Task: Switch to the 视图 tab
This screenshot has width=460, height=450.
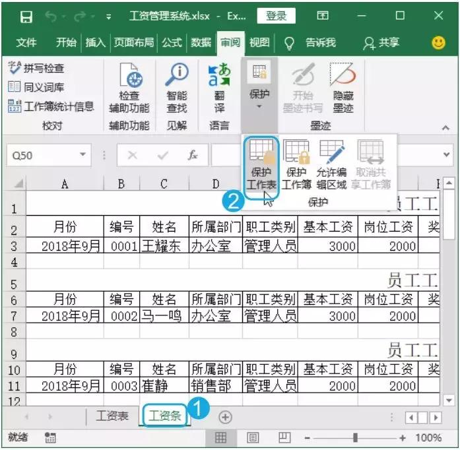Action: click(259, 42)
